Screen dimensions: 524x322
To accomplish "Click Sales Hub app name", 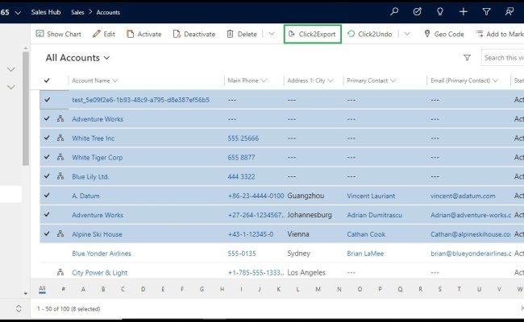I will coord(46,12).
